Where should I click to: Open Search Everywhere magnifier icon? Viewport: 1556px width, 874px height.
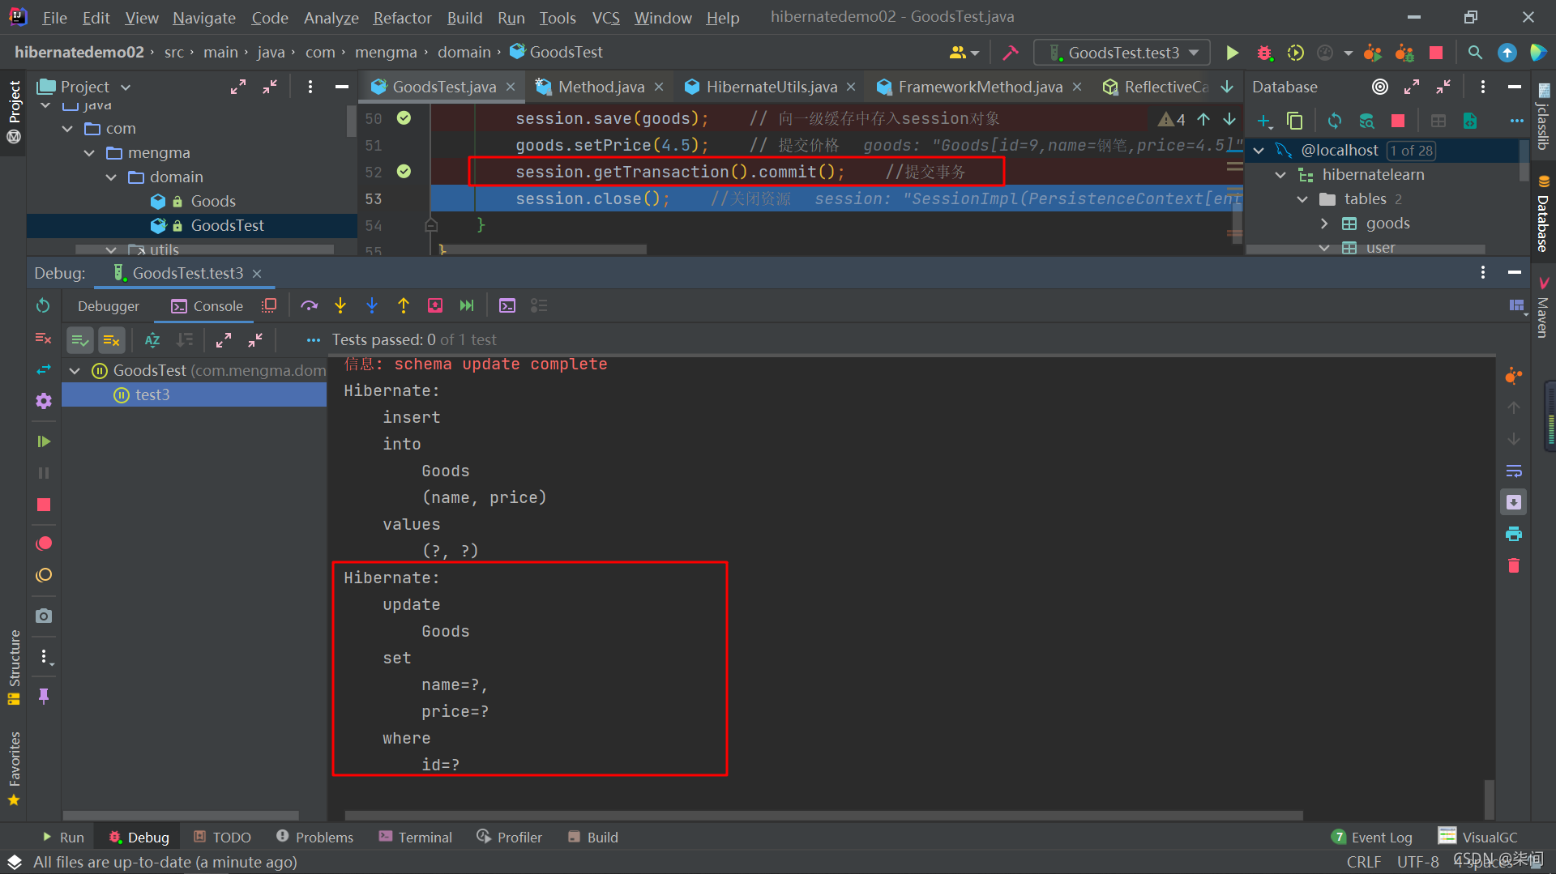pyautogui.click(x=1475, y=53)
